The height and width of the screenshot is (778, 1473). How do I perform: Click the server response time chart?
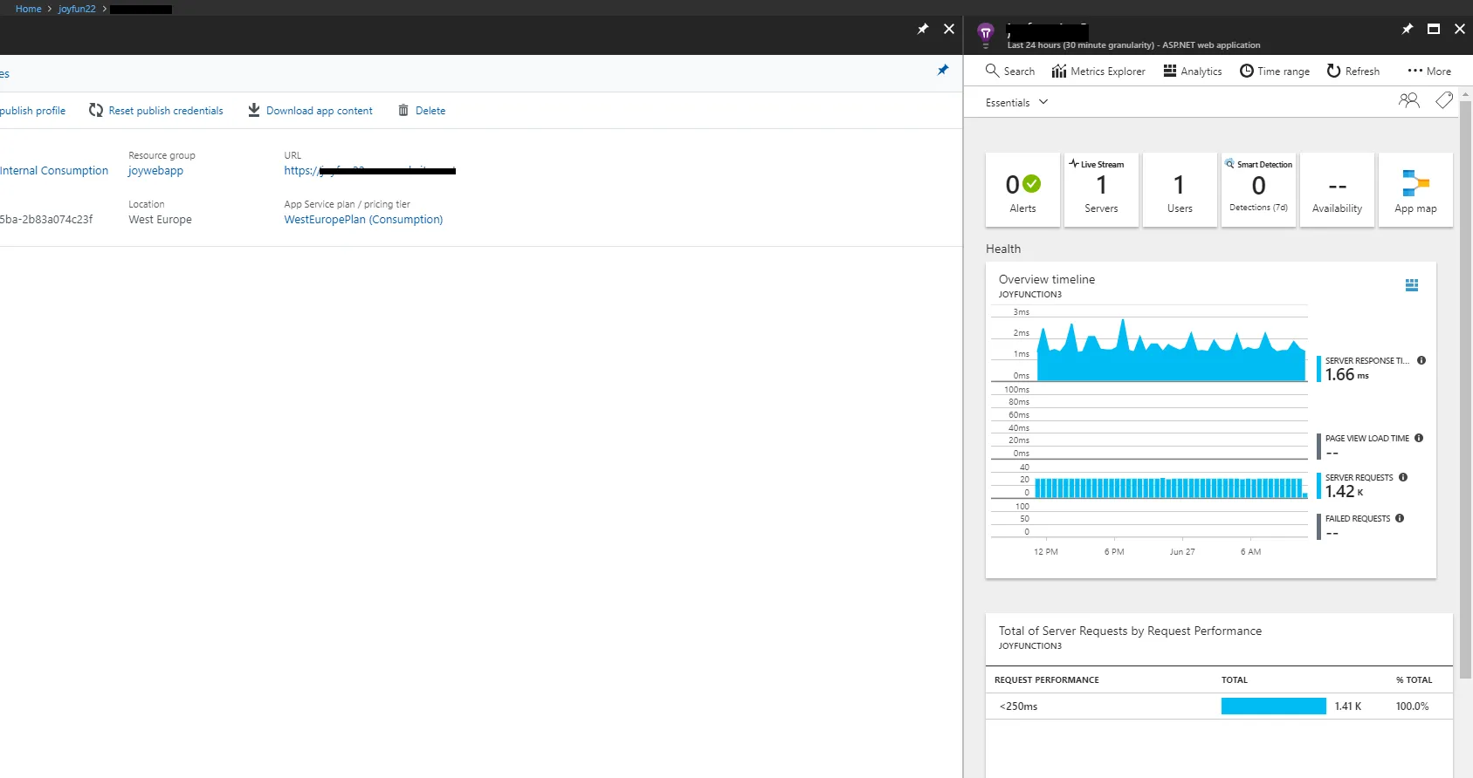click(x=1171, y=350)
